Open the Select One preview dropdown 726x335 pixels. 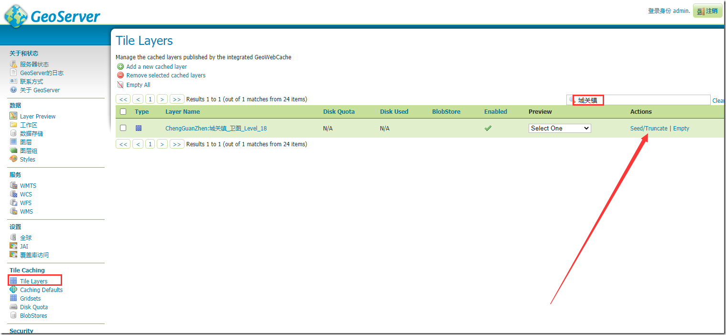pos(560,128)
